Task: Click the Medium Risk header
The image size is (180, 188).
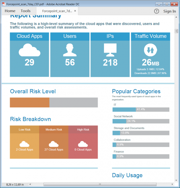Action: pyautogui.click(x=54, y=129)
